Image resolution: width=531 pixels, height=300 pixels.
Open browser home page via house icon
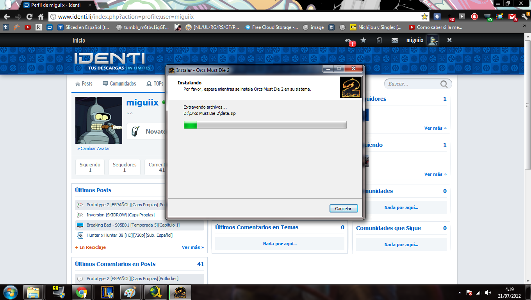point(41,17)
